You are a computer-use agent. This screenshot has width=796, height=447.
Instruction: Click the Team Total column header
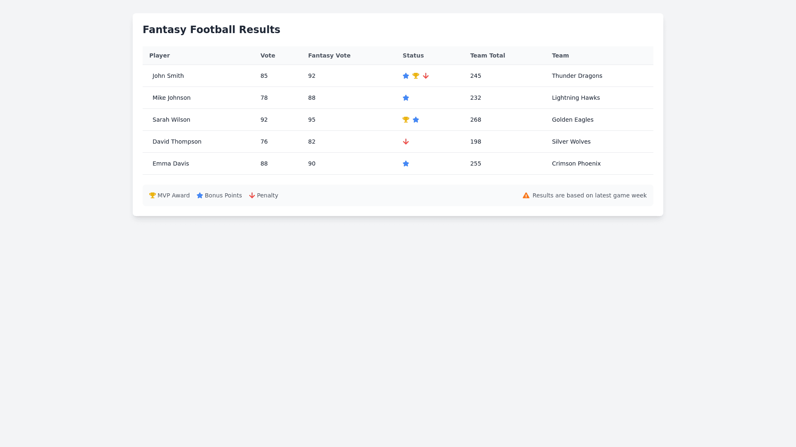(488, 55)
